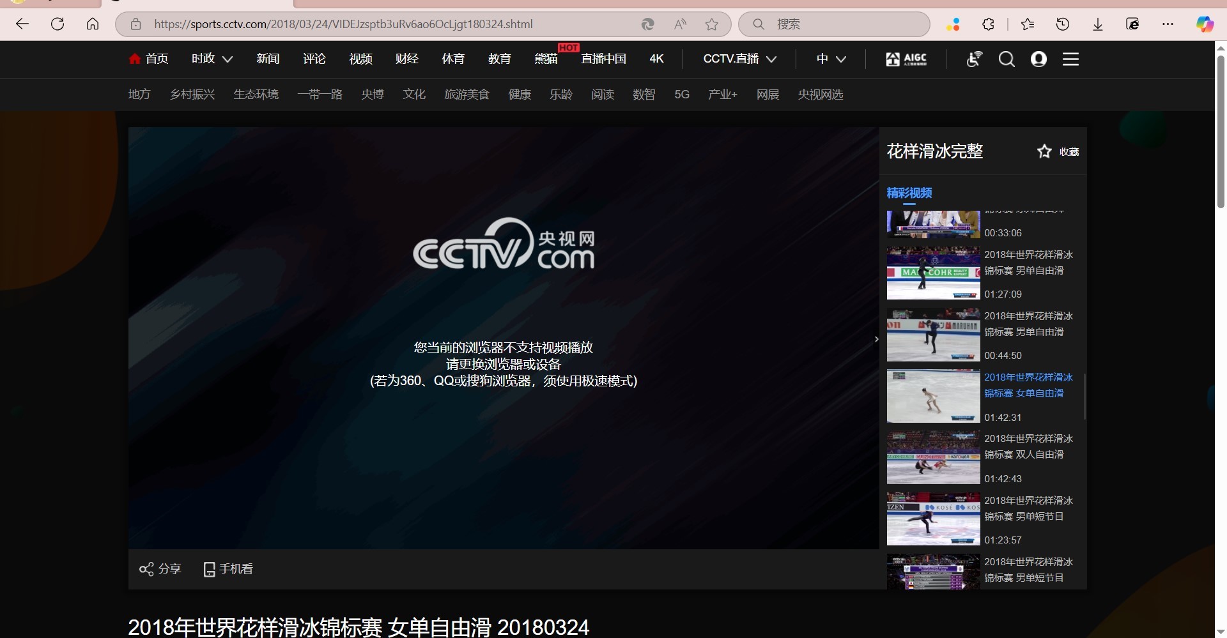
Task: Open the 熊猫 HOT channel
Action: pos(546,59)
